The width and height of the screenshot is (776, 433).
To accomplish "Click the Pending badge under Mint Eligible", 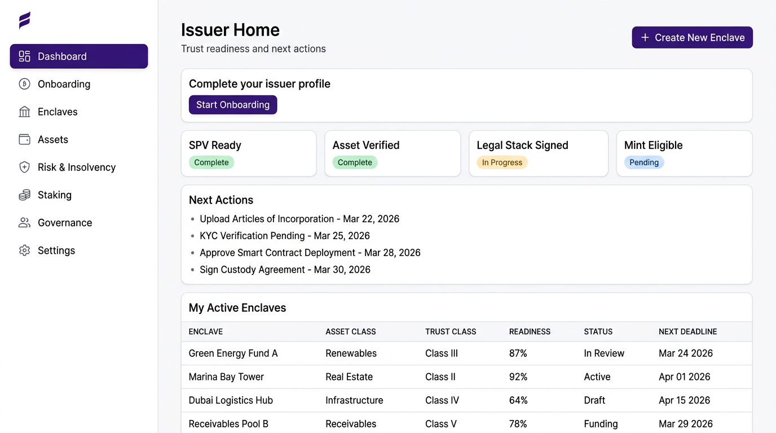I will pyautogui.click(x=644, y=162).
